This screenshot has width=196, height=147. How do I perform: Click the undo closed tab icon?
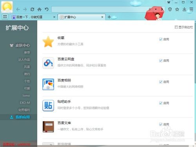(47, 9)
